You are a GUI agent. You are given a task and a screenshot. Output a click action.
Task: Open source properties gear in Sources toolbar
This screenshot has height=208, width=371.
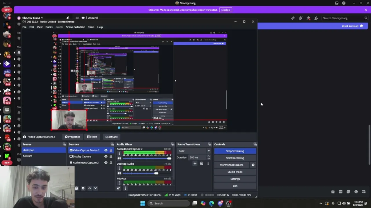(x=83, y=188)
